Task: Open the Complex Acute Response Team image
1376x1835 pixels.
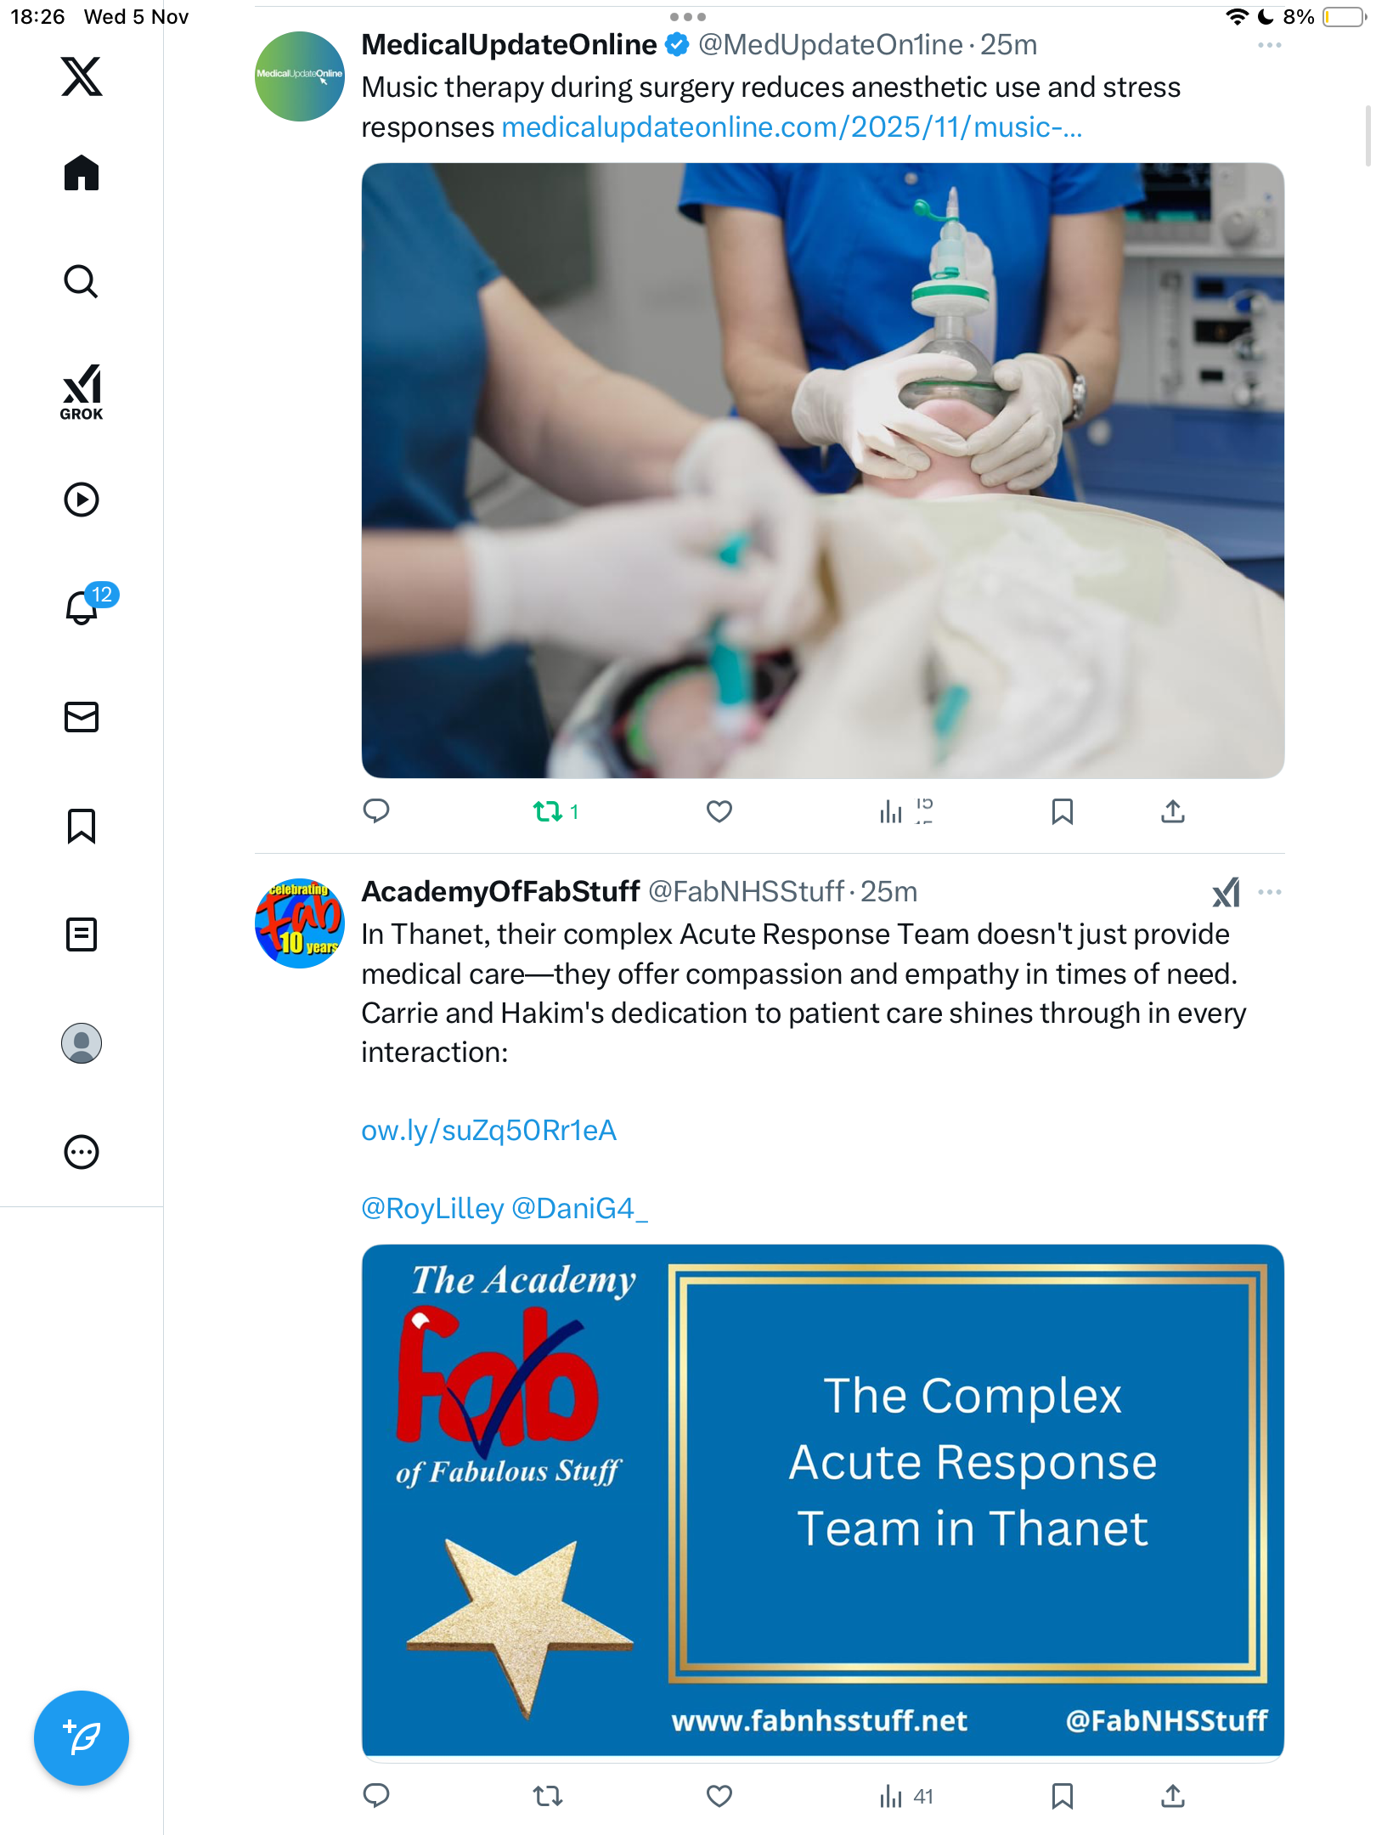Action: coord(822,1500)
